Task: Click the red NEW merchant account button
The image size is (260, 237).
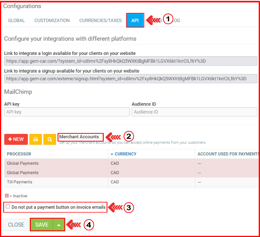Action: (x=16, y=139)
